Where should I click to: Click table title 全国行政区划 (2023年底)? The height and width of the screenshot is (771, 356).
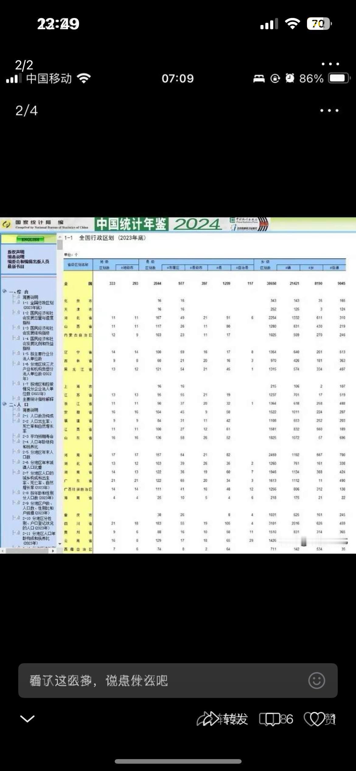tap(112, 238)
